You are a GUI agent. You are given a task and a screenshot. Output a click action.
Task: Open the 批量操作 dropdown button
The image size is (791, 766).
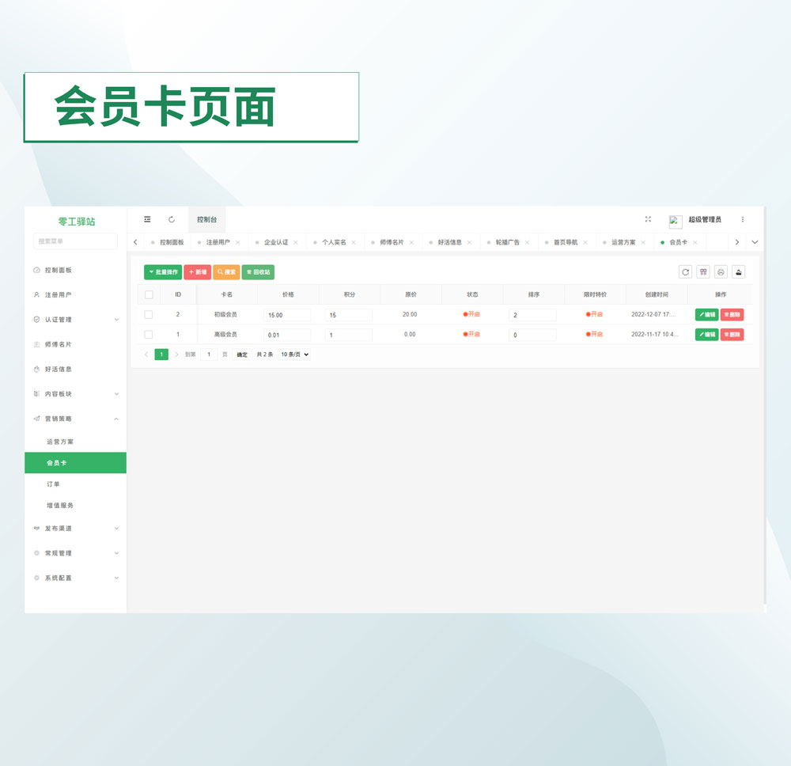tap(163, 272)
